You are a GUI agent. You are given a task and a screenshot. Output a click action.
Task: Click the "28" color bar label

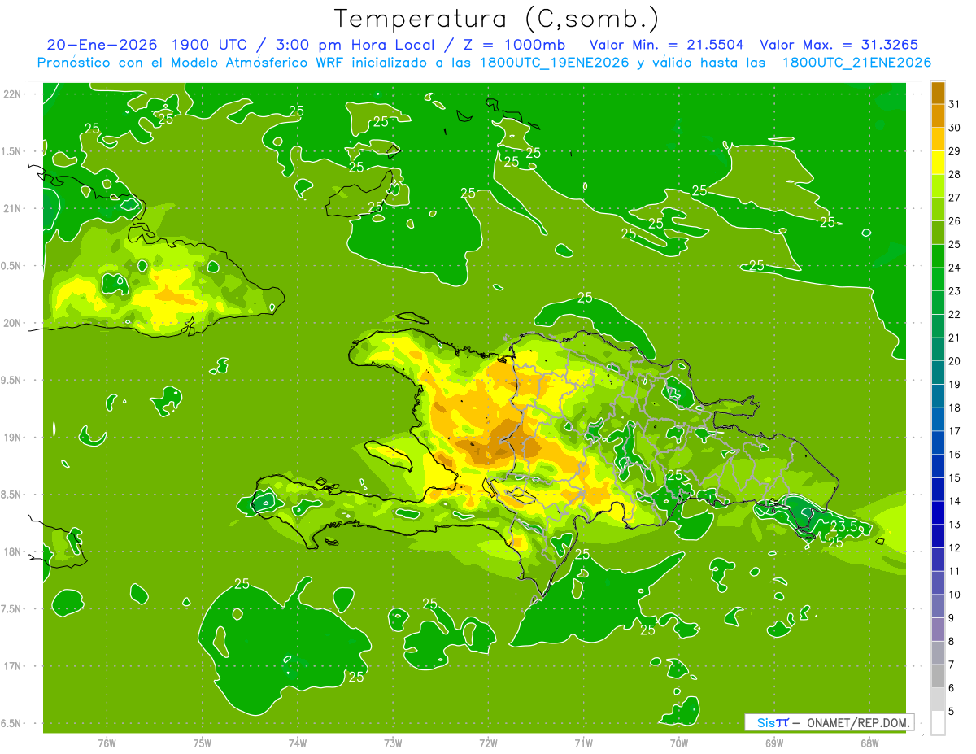pos(954,174)
